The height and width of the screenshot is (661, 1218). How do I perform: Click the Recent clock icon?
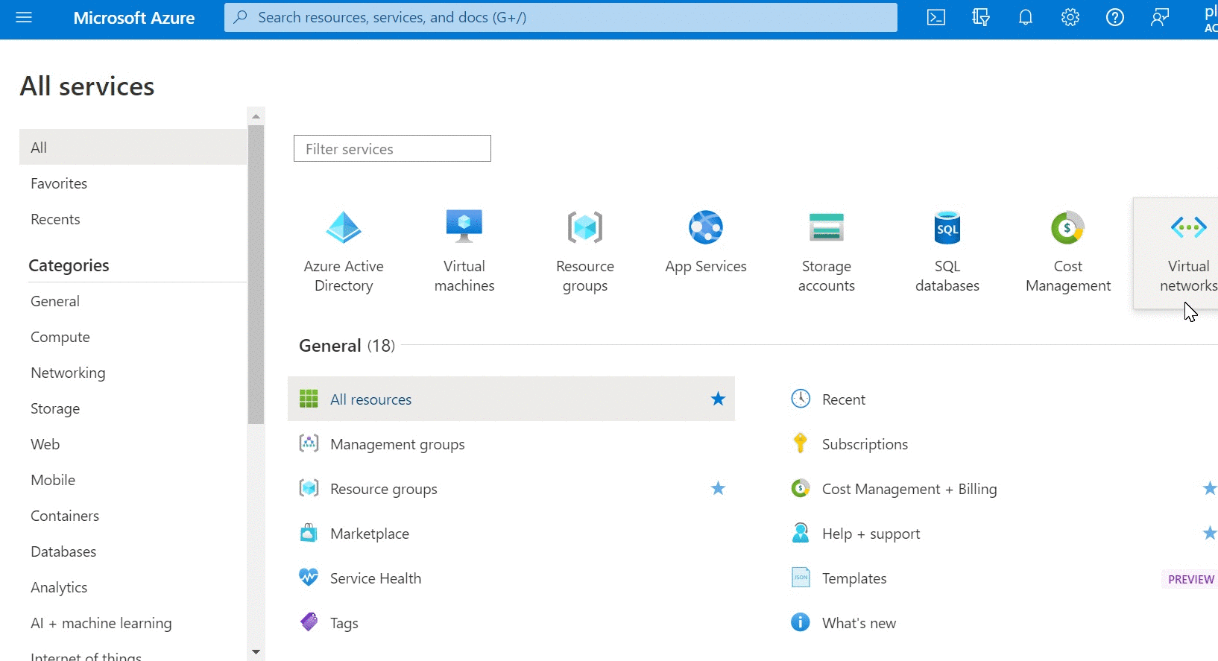(801, 399)
